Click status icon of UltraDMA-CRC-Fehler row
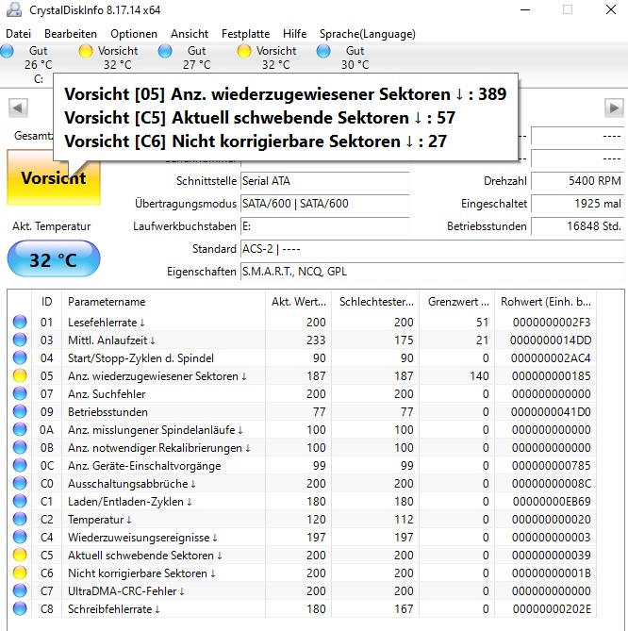This screenshot has width=628, height=631. pyautogui.click(x=20, y=590)
